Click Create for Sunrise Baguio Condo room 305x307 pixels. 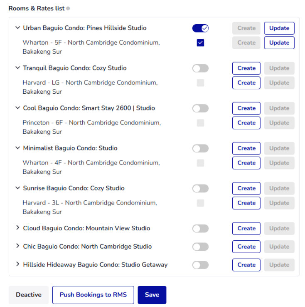[x=246, y=188]
